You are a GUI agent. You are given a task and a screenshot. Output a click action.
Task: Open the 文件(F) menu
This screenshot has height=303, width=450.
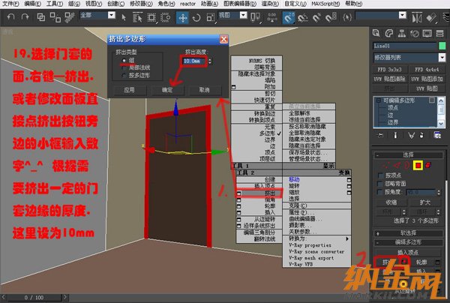click(x=10, y=4)
